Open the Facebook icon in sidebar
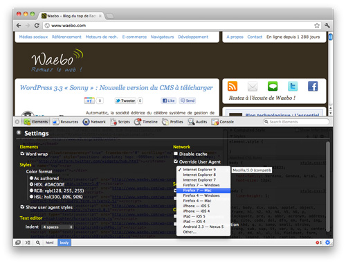The height and width of the screenshot is (264, 346). 313,86
